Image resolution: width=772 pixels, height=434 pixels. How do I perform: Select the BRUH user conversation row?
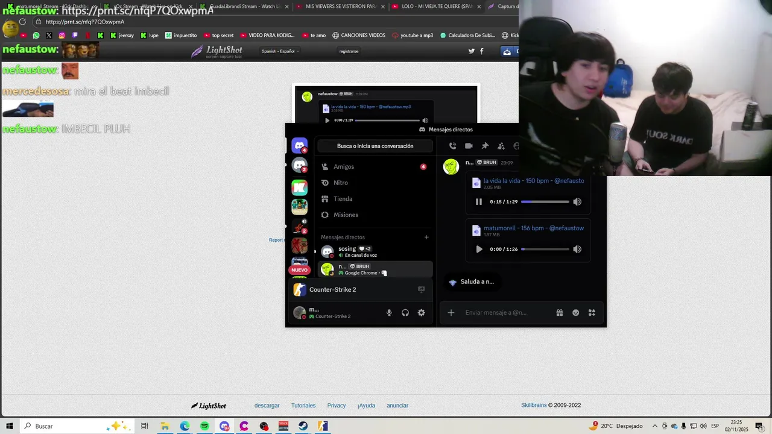click(375, 269)
